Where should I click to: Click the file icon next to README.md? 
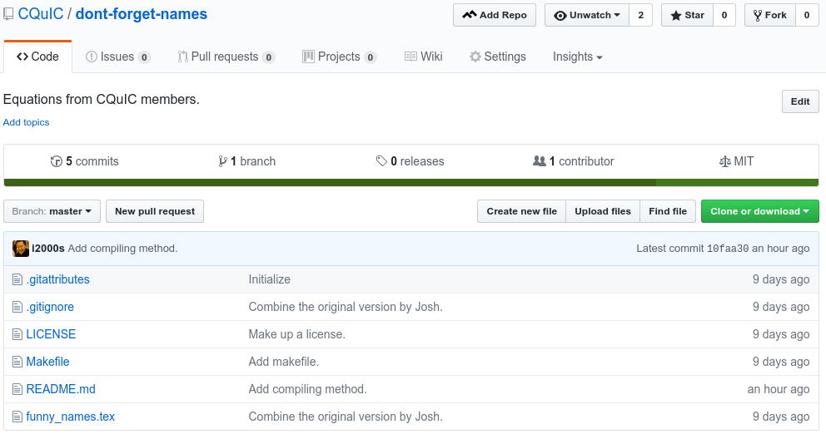tap(17, 389)
